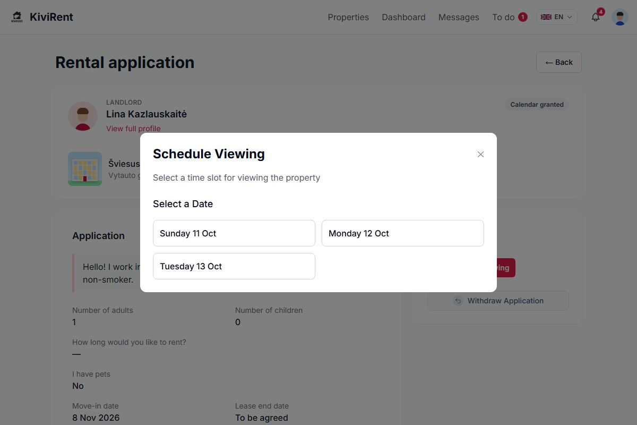Click the Number of children label
637x425 pixels.
[x=269, y=310]
